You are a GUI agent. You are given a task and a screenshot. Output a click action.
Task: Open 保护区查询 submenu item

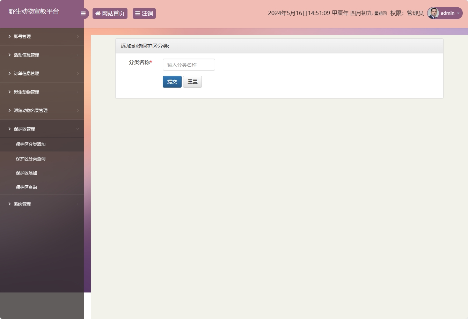click(x=27, y=187)
